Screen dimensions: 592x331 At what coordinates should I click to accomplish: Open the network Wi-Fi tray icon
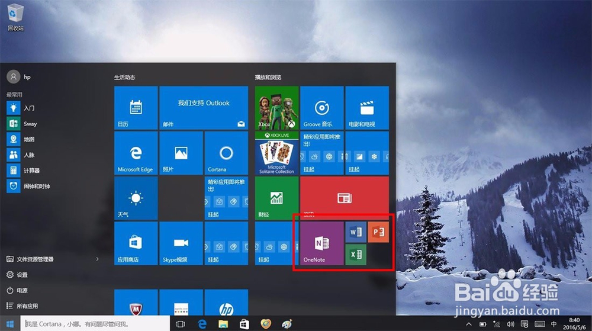pyautogui.click(x=497, y=324)
